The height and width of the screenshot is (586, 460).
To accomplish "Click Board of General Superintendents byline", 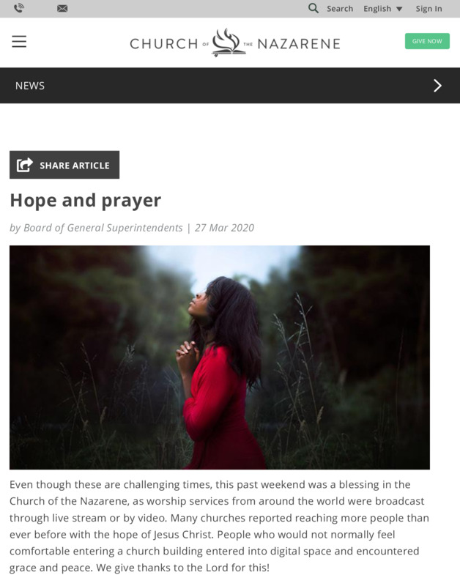I will [x=103, y=228].
